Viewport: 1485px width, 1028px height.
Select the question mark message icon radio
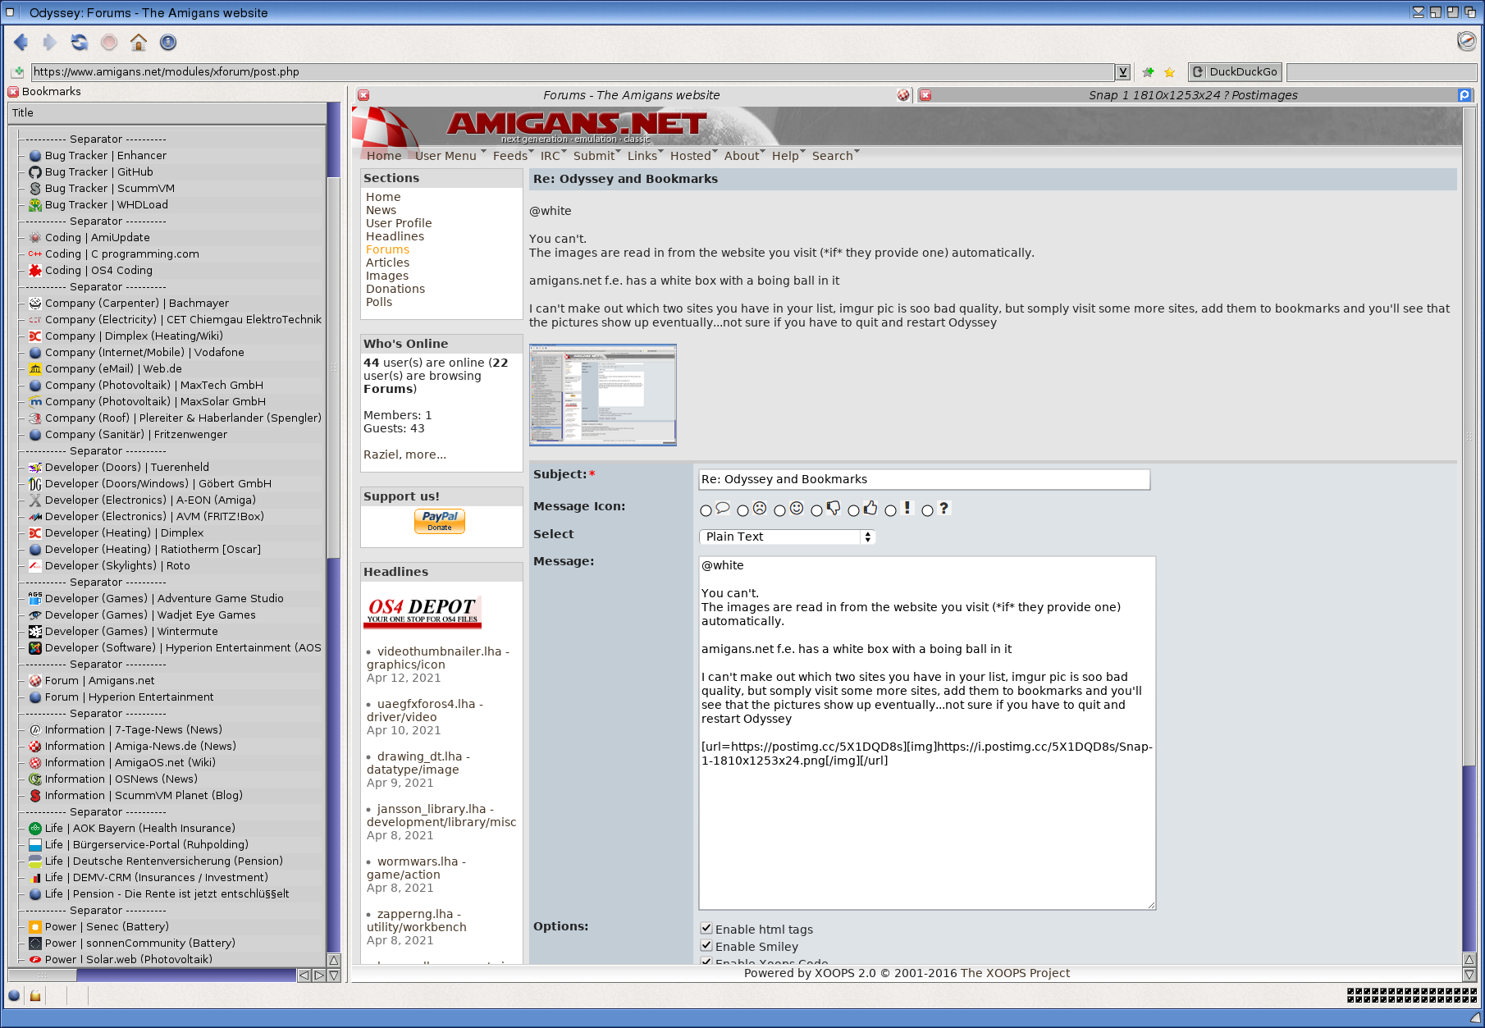tap(927, 510)
